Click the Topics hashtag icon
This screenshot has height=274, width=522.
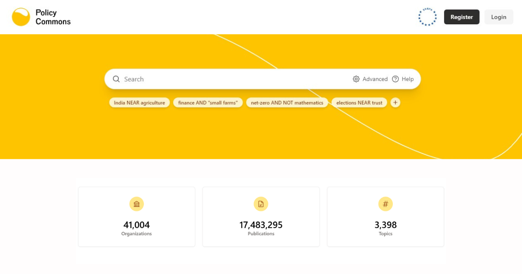(385, 204)
